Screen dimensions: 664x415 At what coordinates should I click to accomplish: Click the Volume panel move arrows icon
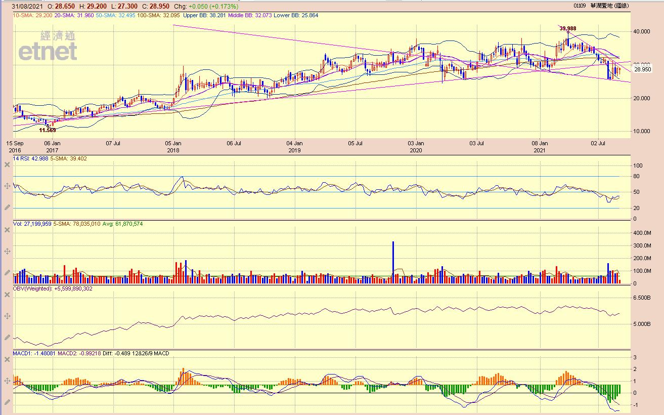tap(7, 251)
